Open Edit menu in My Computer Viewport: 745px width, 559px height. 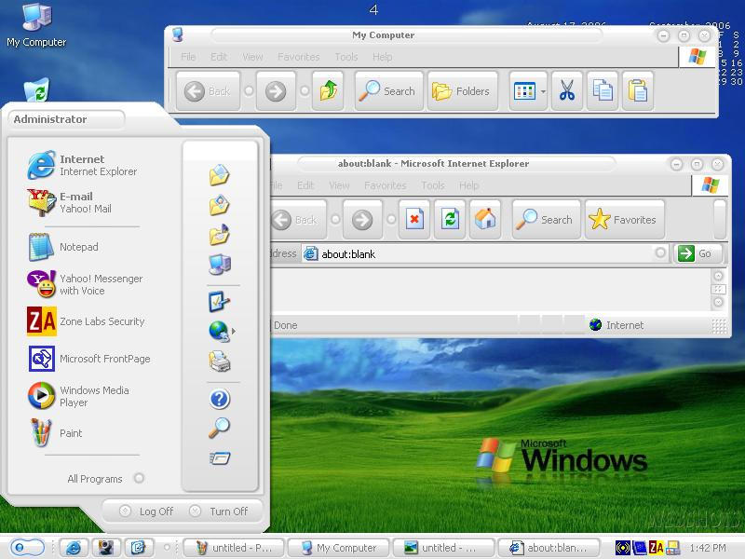219,57
